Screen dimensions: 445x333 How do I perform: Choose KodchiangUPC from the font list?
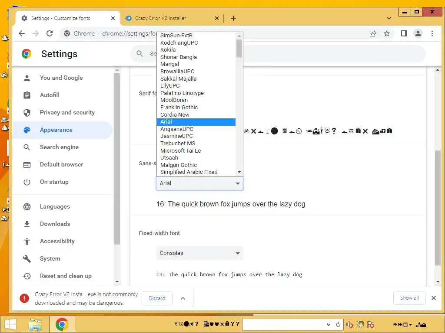click(x=196, y=42)
